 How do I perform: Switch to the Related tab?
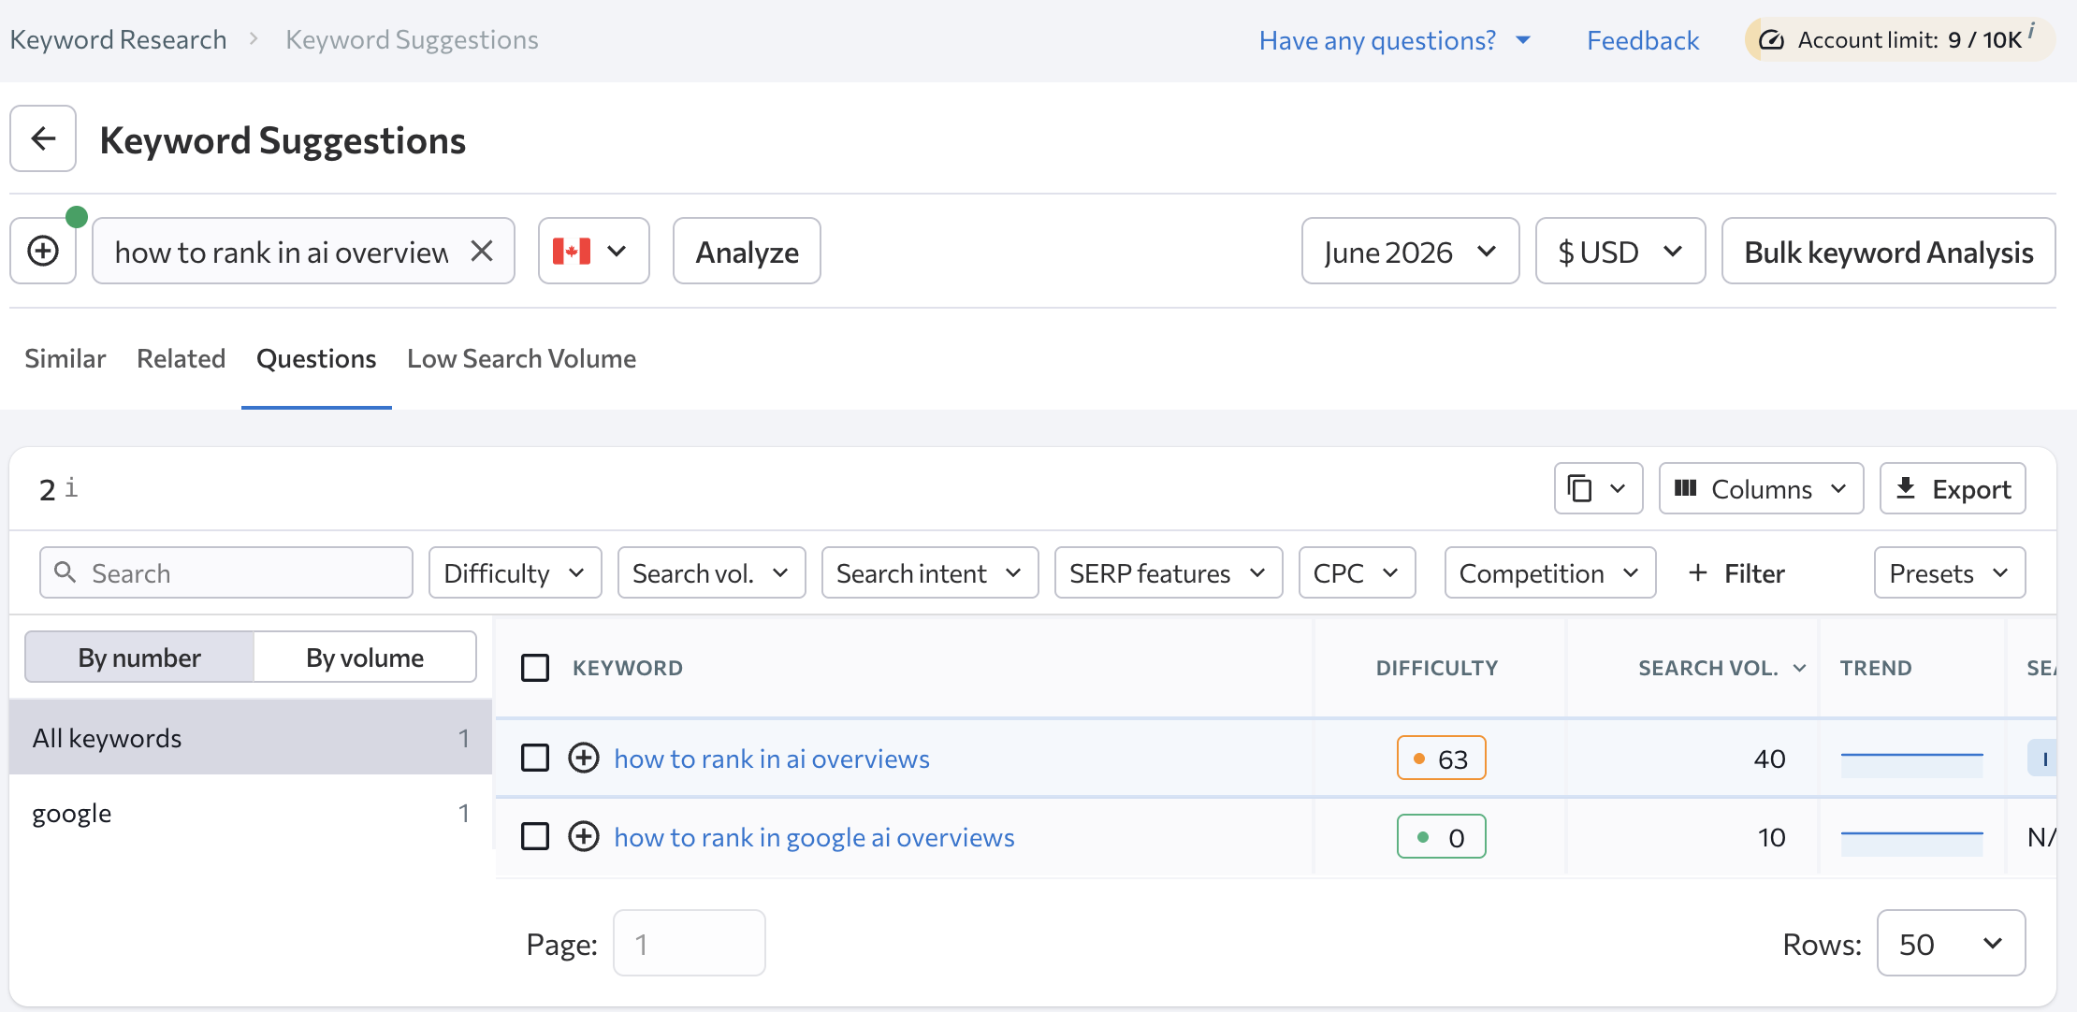182,359
